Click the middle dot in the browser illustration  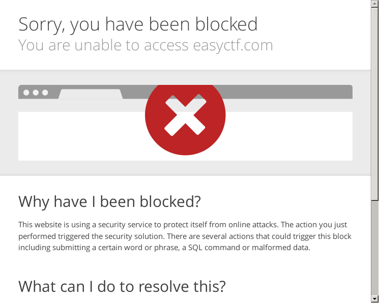pyautogui.click(x=36, y=93)
